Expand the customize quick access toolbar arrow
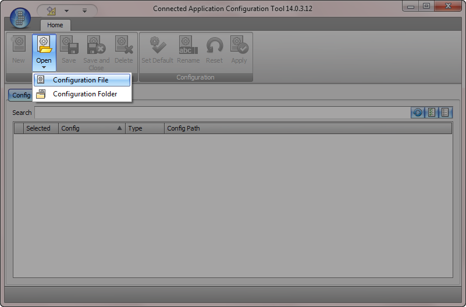The width and height of the screenshot is (466, 307). tap(85, 11)
